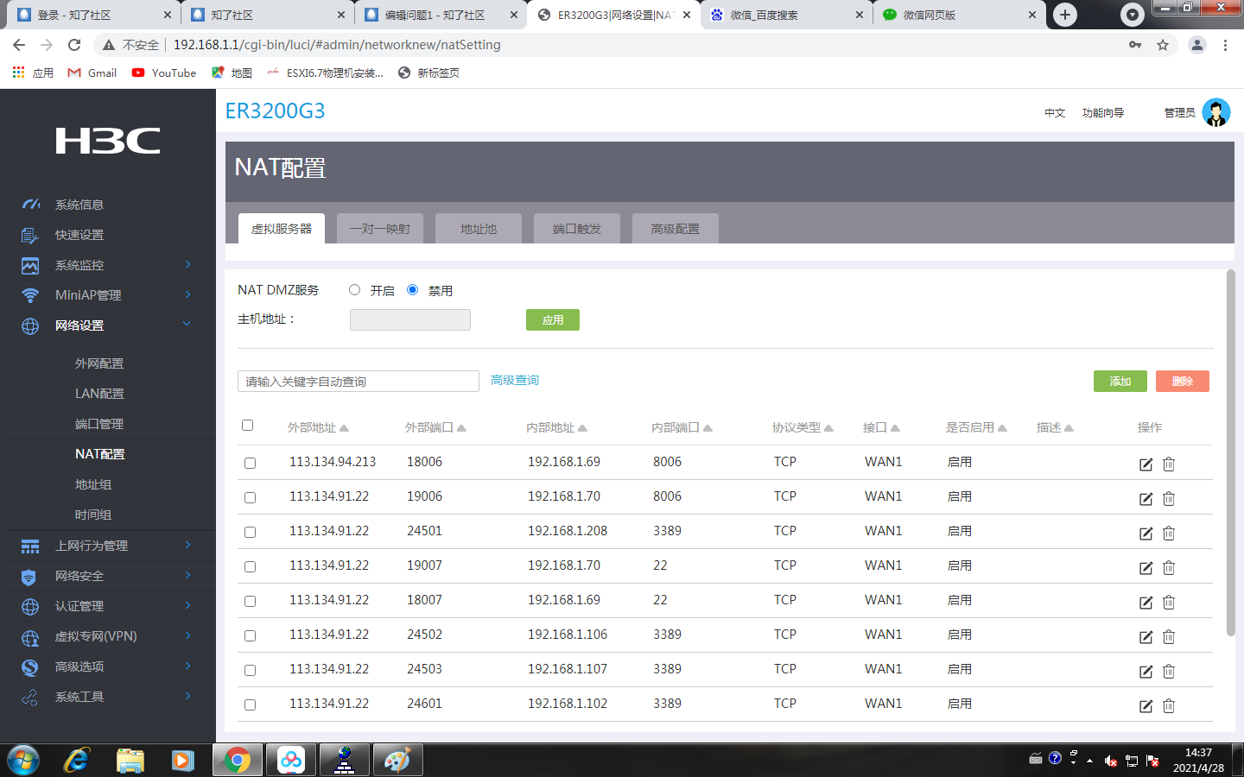Open Chrome from the Windows taskbar
The width and height of the screenshot is (1244, 777).
[x=237, y=760]
